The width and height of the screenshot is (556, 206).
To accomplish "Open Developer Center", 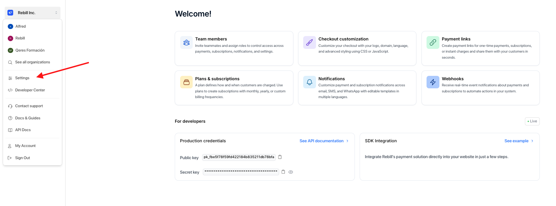I will 32,90.
